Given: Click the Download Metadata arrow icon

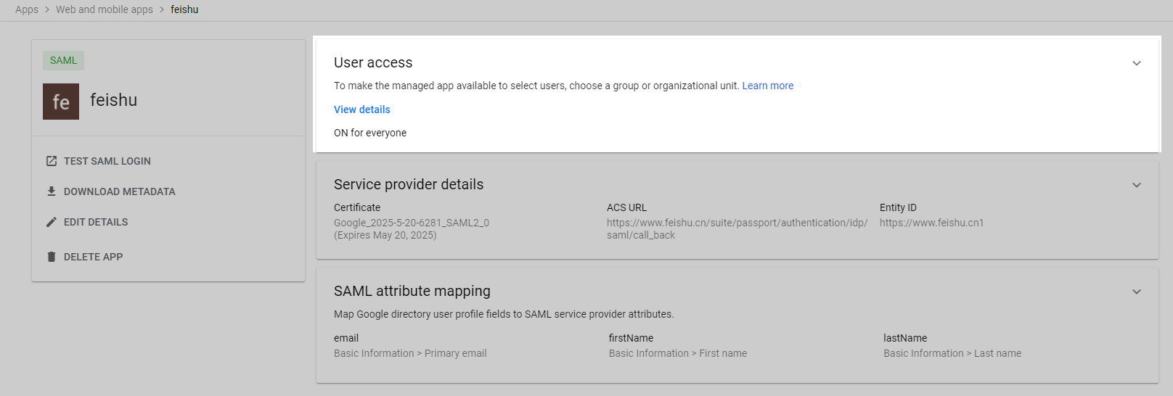Looking at the screenshot, I should (52, 191).
